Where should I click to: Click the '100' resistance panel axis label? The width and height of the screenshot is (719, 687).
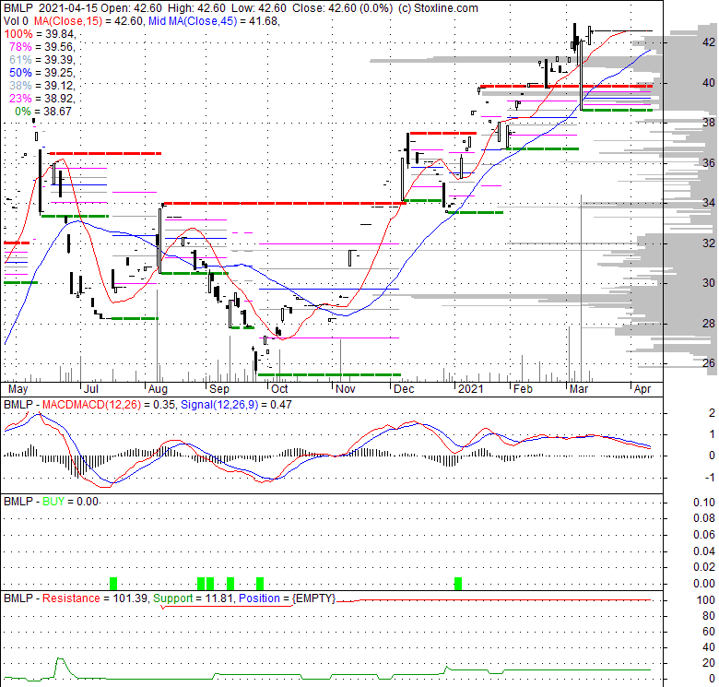coord(706,600)
